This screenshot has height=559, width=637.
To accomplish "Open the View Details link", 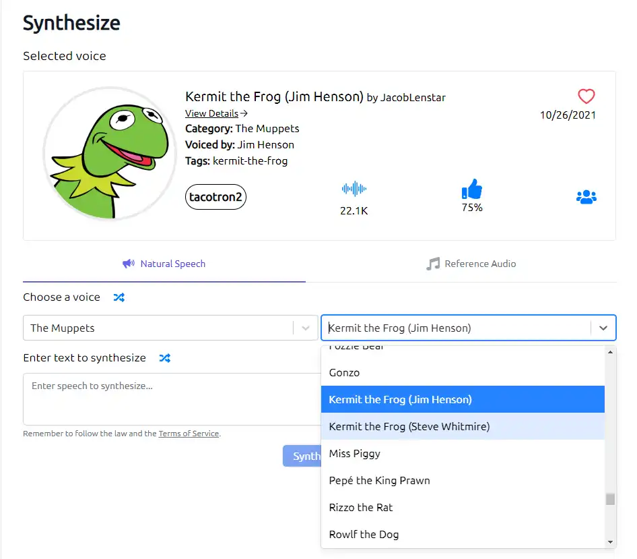I will pos(216,113).
